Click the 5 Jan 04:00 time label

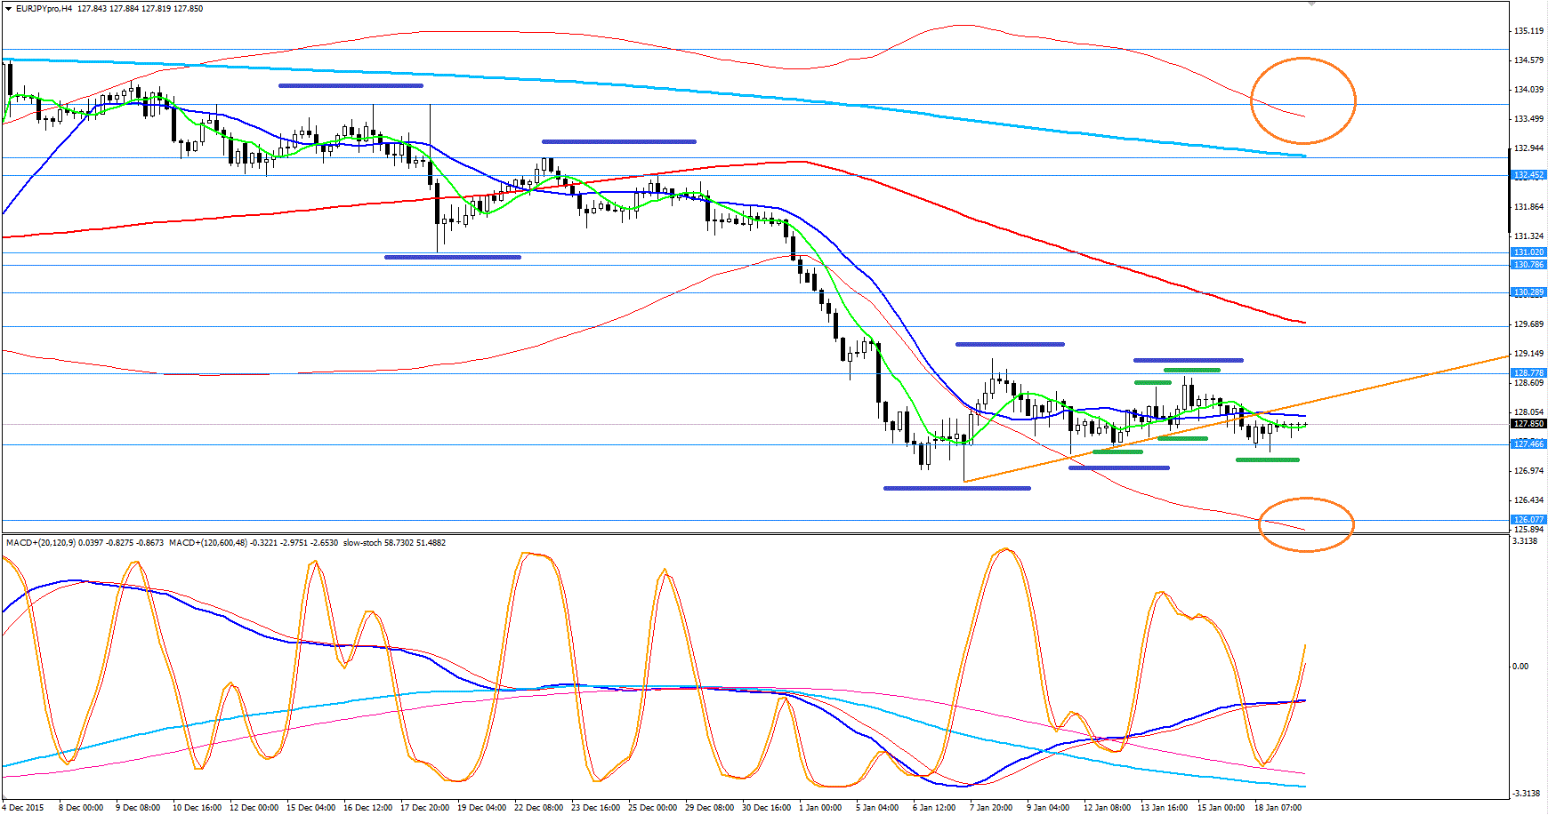[877, 808]
